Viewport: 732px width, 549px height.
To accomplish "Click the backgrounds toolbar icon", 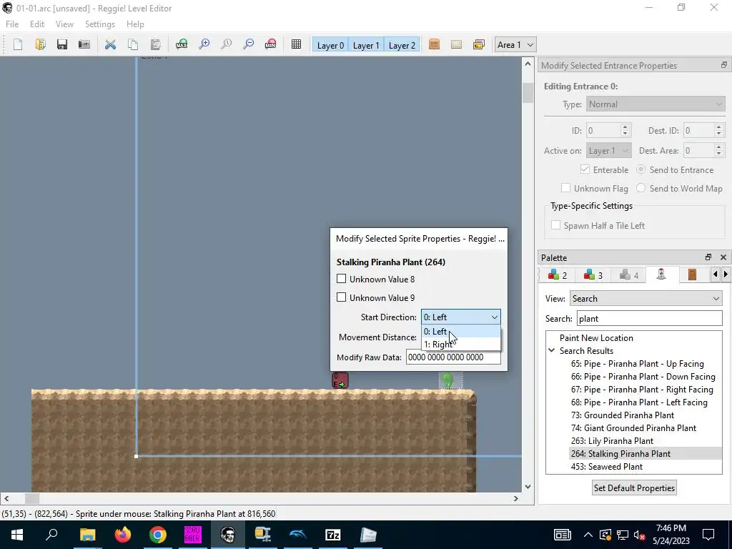I will coord(479,45).
